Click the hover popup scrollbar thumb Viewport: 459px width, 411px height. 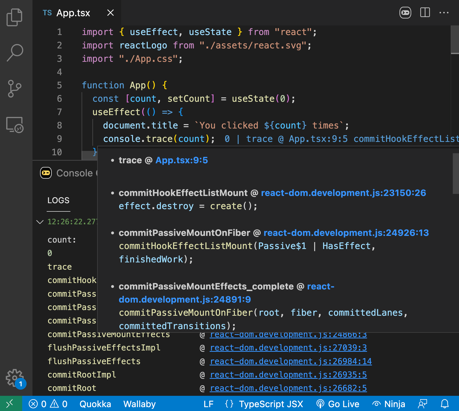(456, 174)
